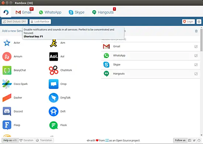Click the Flock service icon

click(54, 125)
